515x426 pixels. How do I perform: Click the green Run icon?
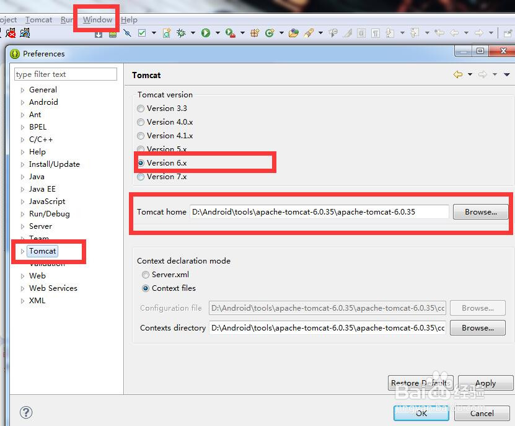[206, 33]
